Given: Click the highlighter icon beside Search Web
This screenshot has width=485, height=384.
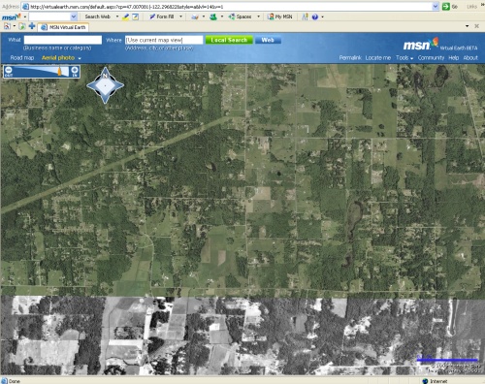Looking at the screenshot, I should pos(125,16).
